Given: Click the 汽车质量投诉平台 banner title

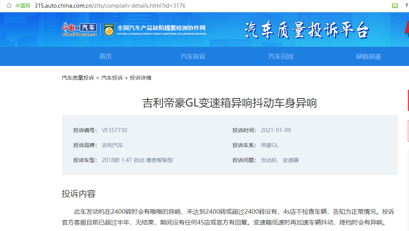Looking at the screenshot, I should [306, 30].
